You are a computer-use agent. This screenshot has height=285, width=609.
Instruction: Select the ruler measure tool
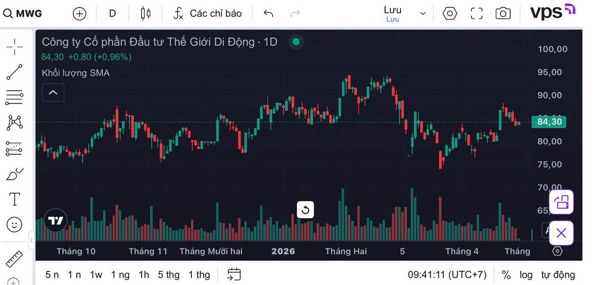click(x=14, y=260)
